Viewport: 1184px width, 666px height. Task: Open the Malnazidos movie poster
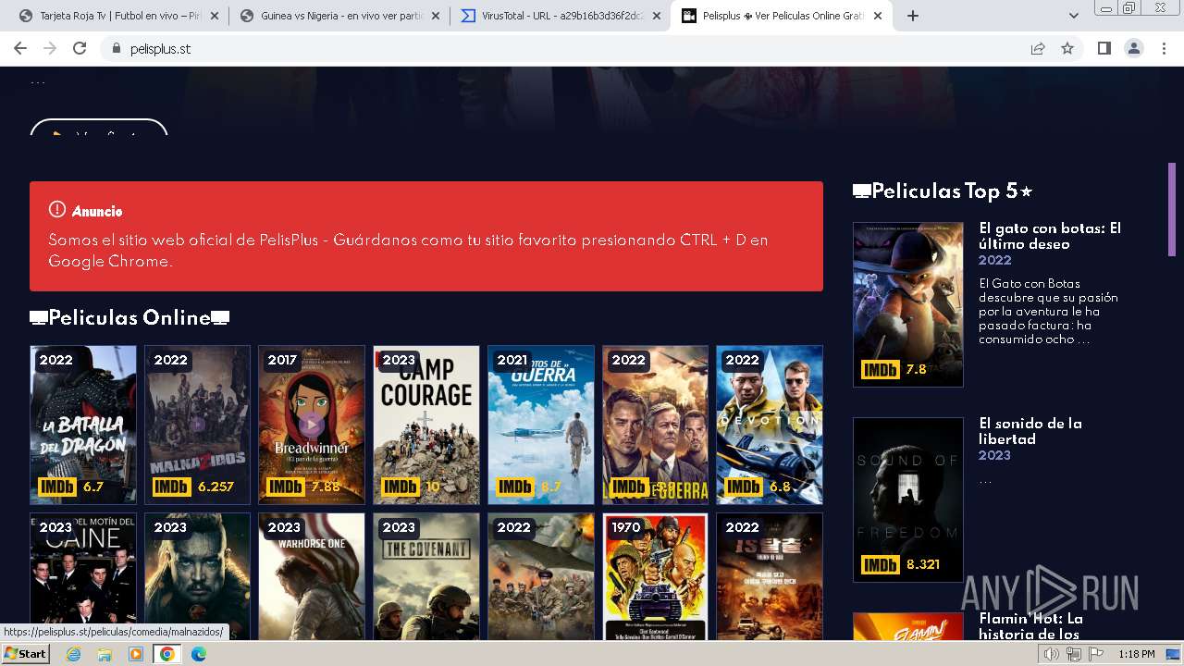tap(197, 425)
